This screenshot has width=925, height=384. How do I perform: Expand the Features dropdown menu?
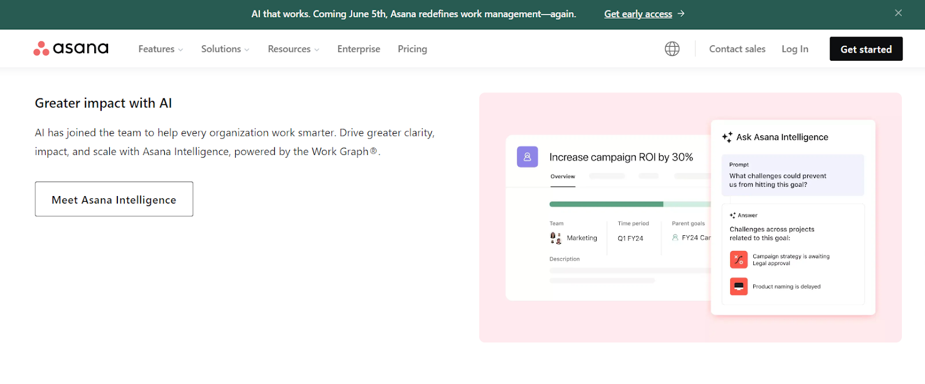(x=161, y=49)
